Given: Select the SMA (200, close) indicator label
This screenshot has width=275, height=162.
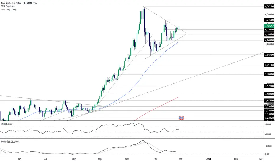Looking at the screenshot, I should click(8, 9).
